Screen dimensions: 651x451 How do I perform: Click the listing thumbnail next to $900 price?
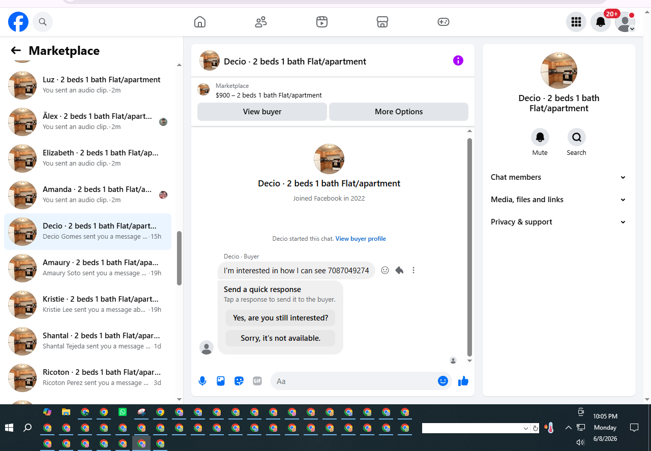203,89
